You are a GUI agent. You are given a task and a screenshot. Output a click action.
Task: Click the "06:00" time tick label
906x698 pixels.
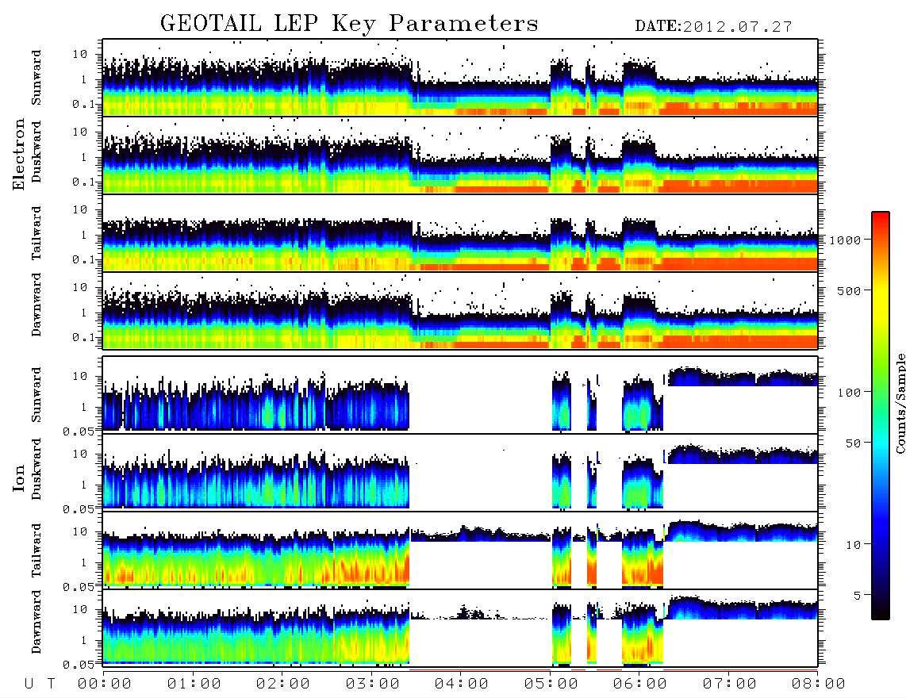[640, 685]
